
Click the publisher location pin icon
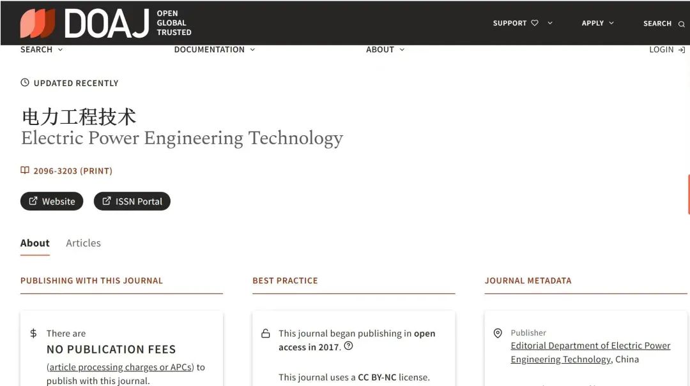pos(498,333)
